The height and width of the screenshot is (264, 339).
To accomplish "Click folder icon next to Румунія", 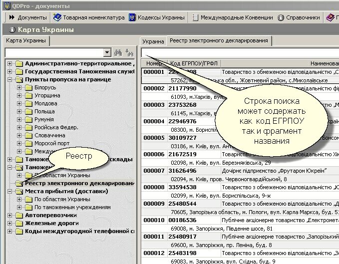I will [28, 119].
